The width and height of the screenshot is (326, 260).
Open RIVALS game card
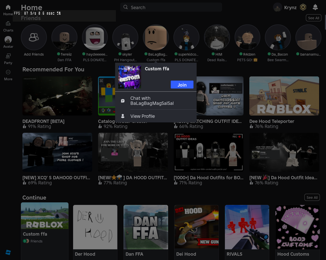[247, 232]
